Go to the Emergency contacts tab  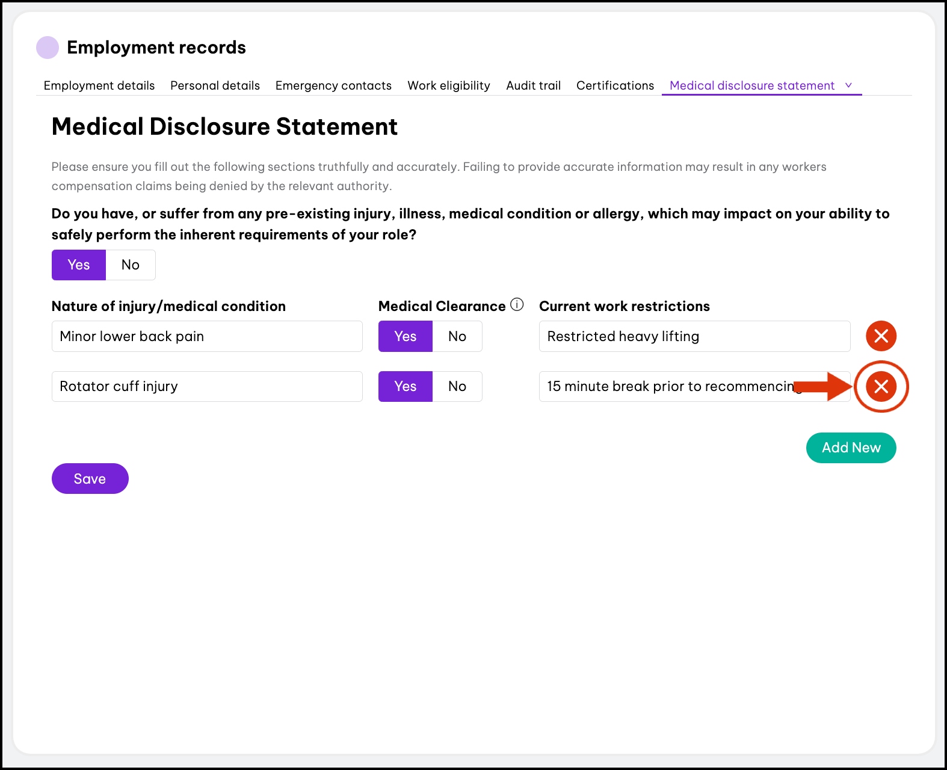pos(333,85)
